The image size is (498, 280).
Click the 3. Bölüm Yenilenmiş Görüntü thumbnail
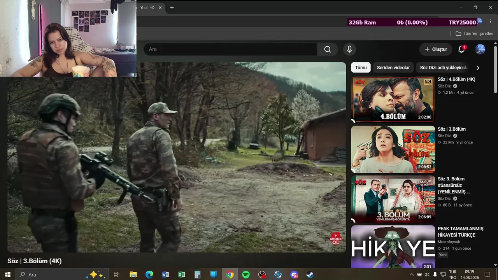tap(393, 199)
